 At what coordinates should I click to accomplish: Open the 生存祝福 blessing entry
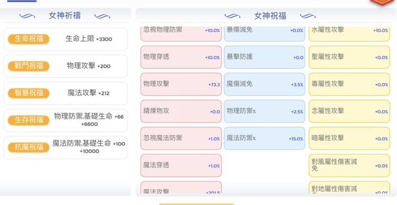click(x=29, y=120)
